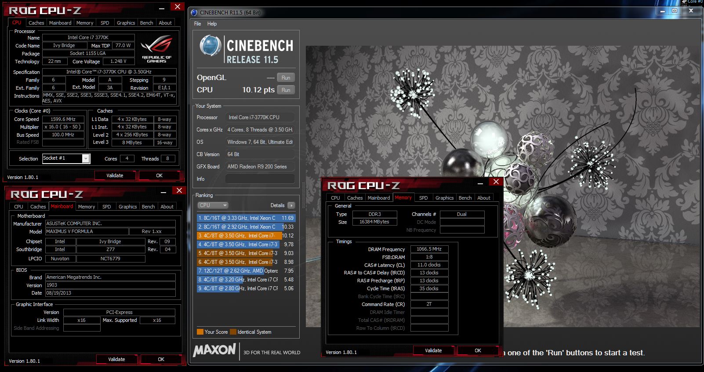The height and width of the screenshot is (372, 704).
Task: Click OK in the Memory window
Action: click(x=478, y=350)
